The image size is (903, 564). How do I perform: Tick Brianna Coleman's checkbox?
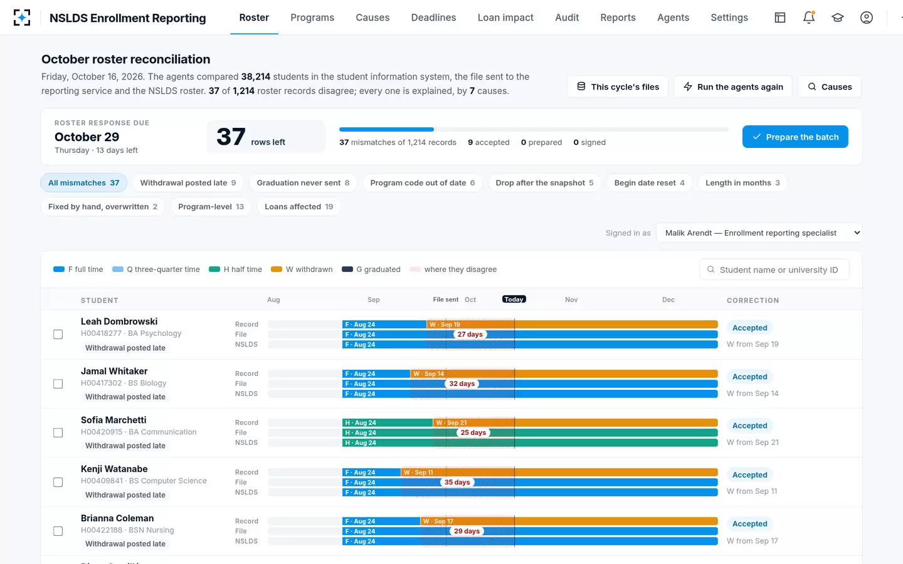[x=58, y=531]
